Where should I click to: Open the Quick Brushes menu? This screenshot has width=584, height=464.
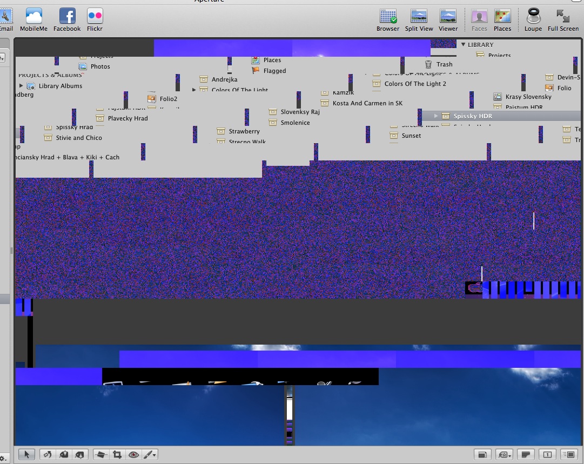(x=150, y=454)
